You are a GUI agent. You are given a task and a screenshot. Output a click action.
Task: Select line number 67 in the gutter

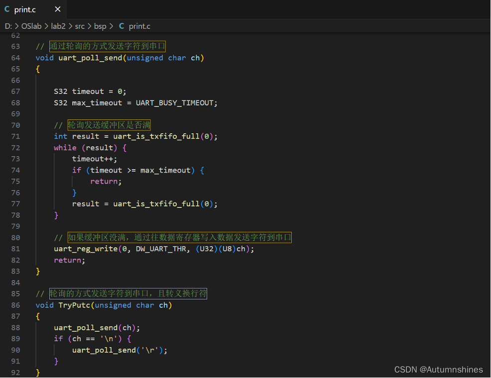pos(15,91)
